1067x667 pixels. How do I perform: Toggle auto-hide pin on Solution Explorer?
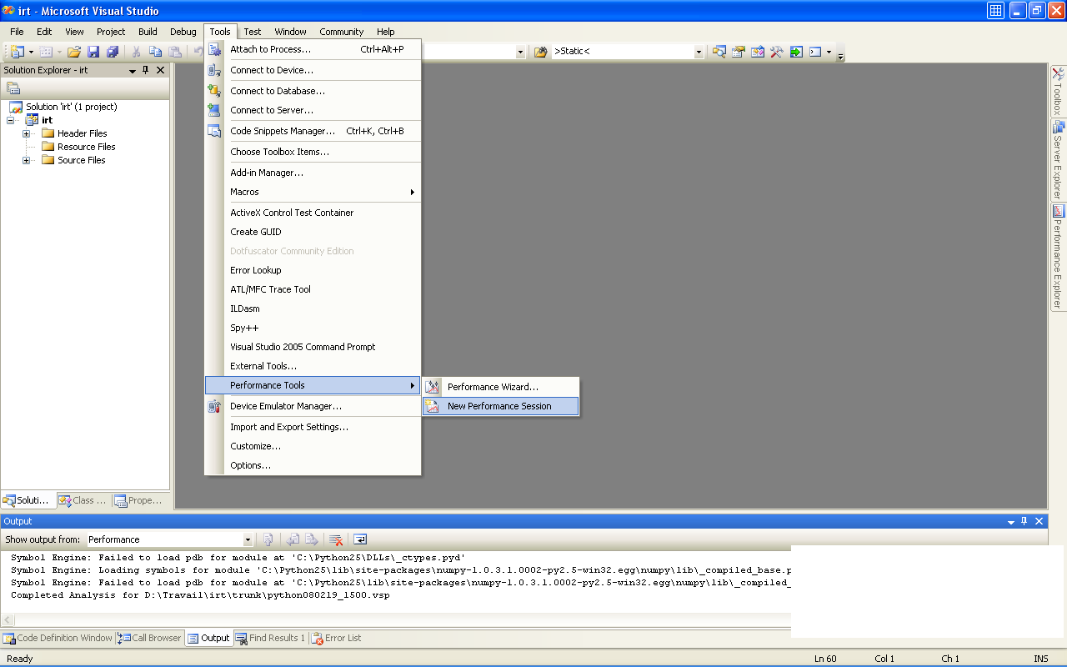point(146,71)
